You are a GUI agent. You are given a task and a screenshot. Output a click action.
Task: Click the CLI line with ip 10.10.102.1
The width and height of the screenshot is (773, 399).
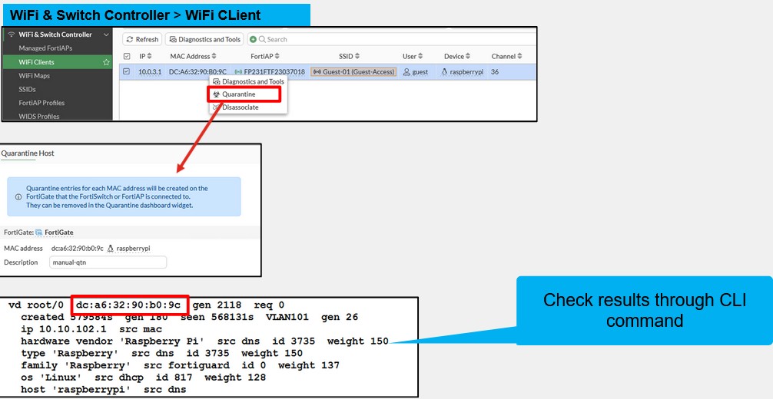pyautogui.click(x=91, y=329)
